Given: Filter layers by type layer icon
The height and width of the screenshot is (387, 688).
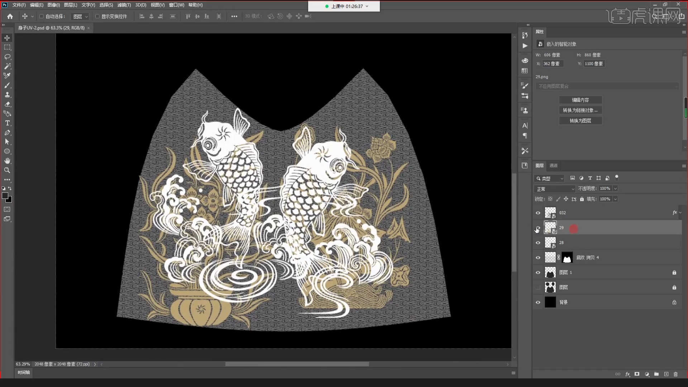Looking at the screenshot, I should pos(590,178).
